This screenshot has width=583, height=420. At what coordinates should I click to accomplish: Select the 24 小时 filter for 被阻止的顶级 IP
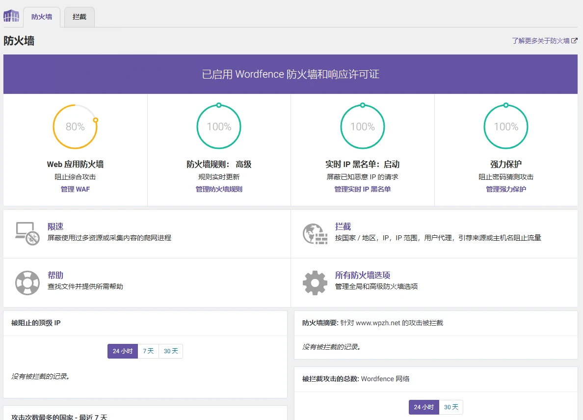[122, 351]
